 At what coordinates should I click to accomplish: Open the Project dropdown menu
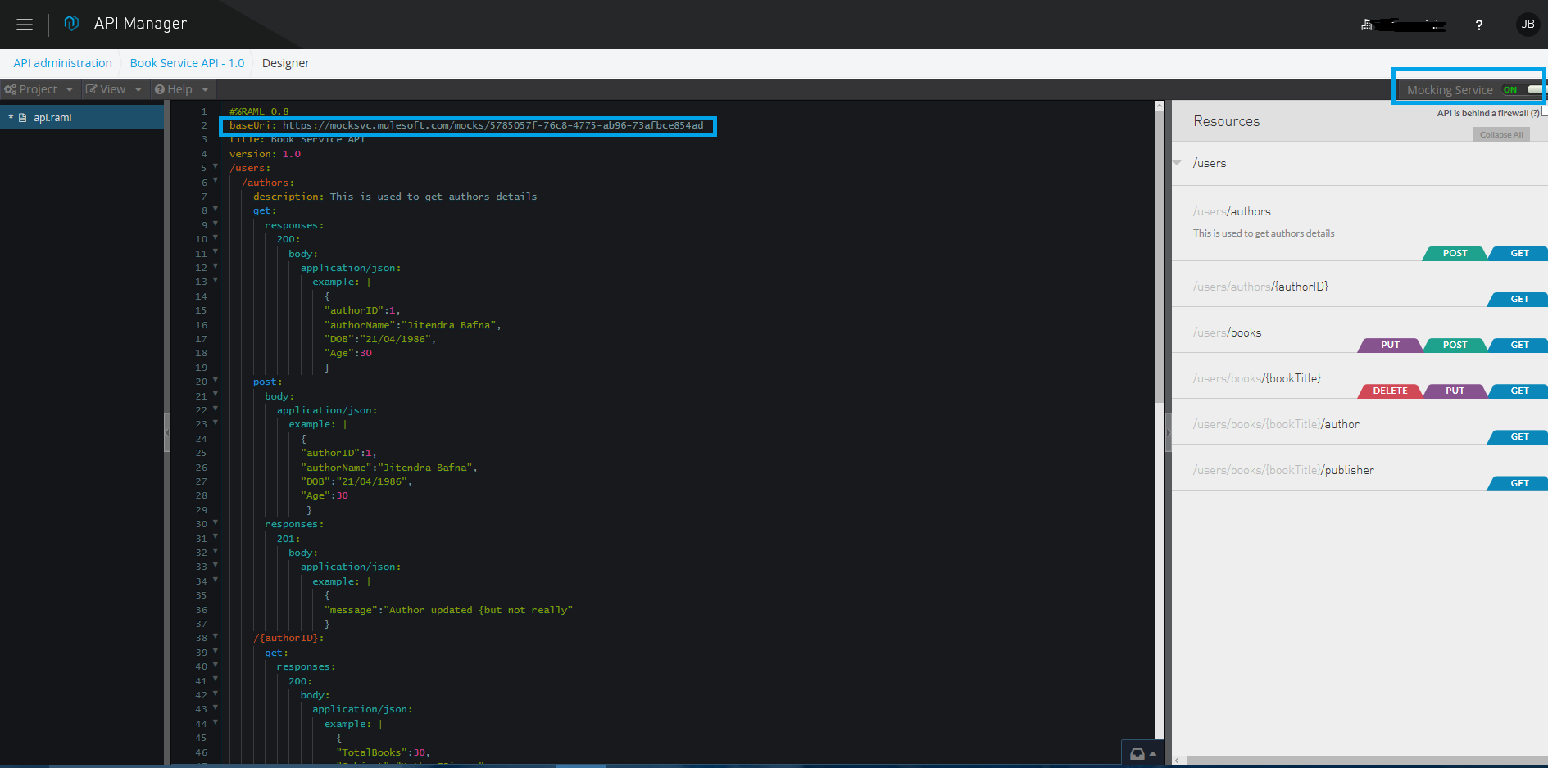pyautogui.click(x=39, y=89)
